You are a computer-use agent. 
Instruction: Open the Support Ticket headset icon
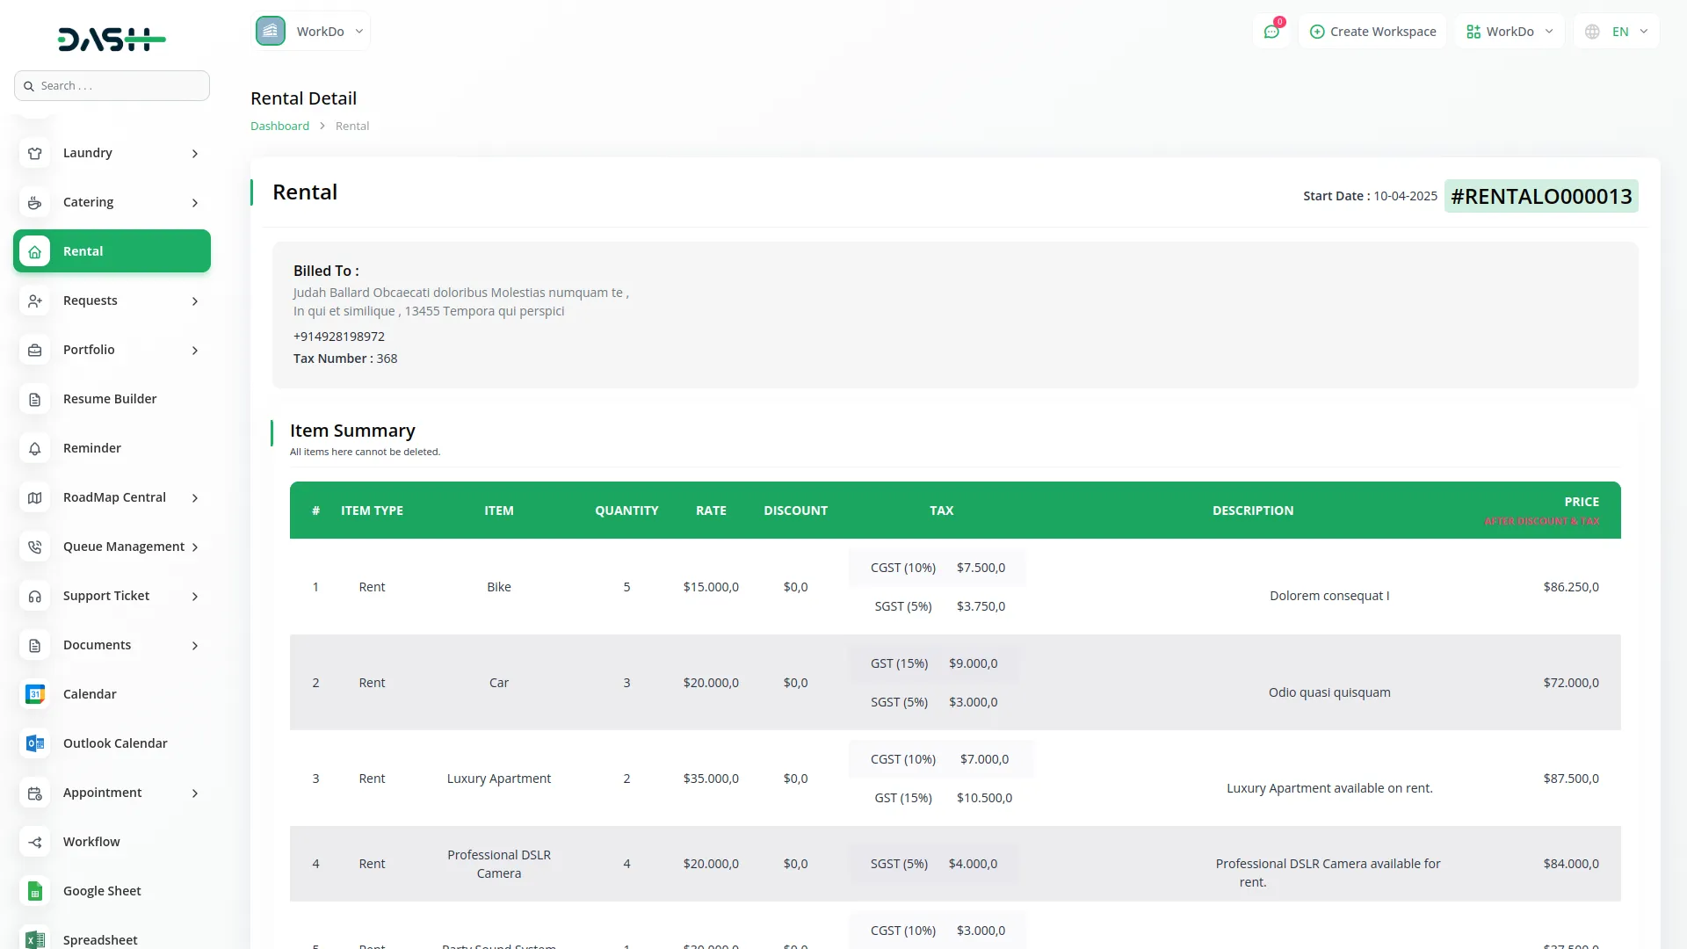click(x=34, y=596)
